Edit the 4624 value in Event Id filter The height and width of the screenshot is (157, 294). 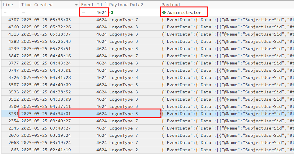[101, 12]
